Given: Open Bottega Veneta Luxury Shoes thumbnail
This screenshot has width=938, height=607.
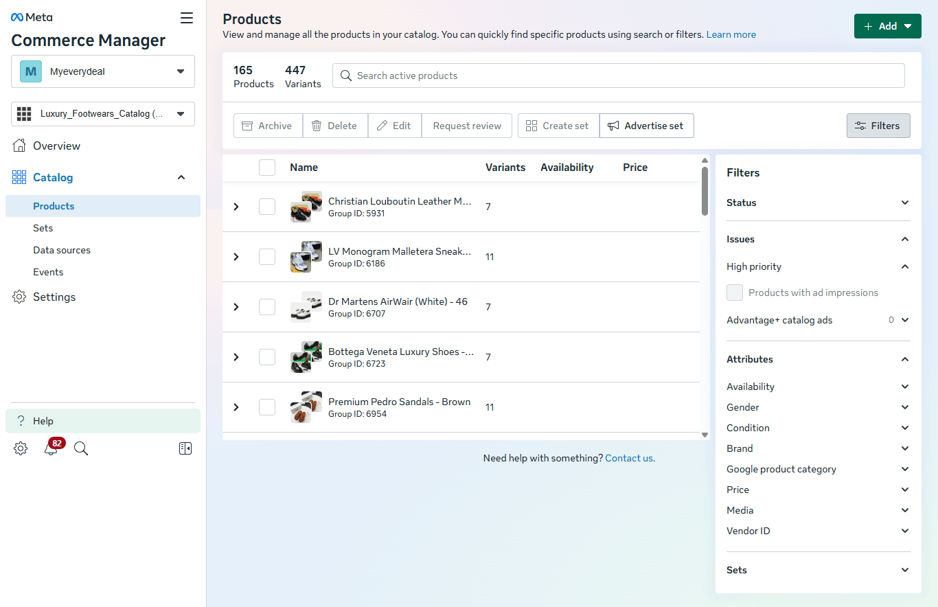Looking at the screenshot, I should pos(306,357).
